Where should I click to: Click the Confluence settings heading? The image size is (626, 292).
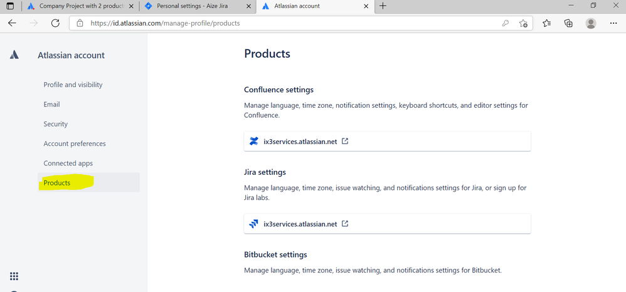(279, 90)
